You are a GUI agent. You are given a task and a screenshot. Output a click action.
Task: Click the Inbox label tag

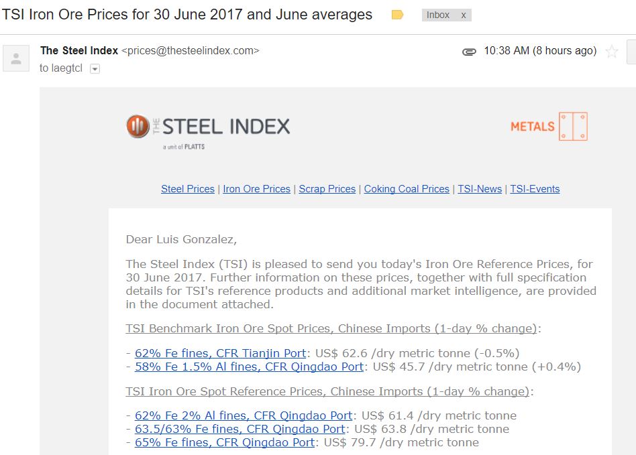click(437, 15)
